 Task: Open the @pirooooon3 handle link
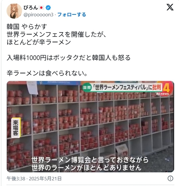pos(38,15)
